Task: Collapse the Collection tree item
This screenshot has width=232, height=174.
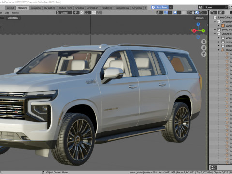Action: click(215, 22)
